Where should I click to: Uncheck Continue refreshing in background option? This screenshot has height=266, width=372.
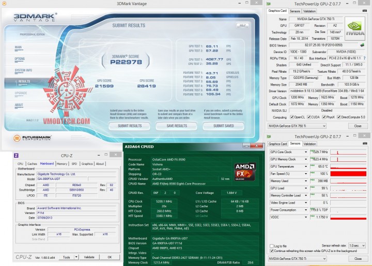coord(272,251)
